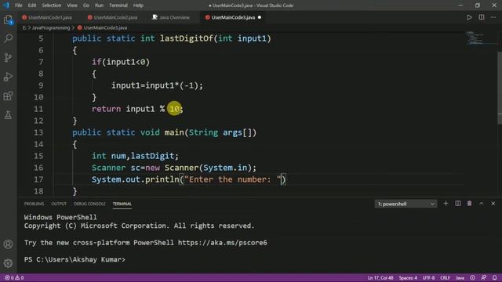
Task: Click the status bar icon right of Java
Action: click(x=472, y=278)
